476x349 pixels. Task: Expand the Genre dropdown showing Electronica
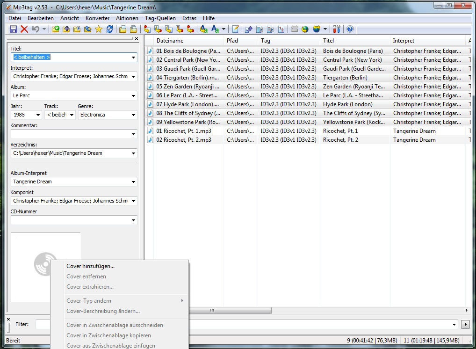tap(133, 115)
